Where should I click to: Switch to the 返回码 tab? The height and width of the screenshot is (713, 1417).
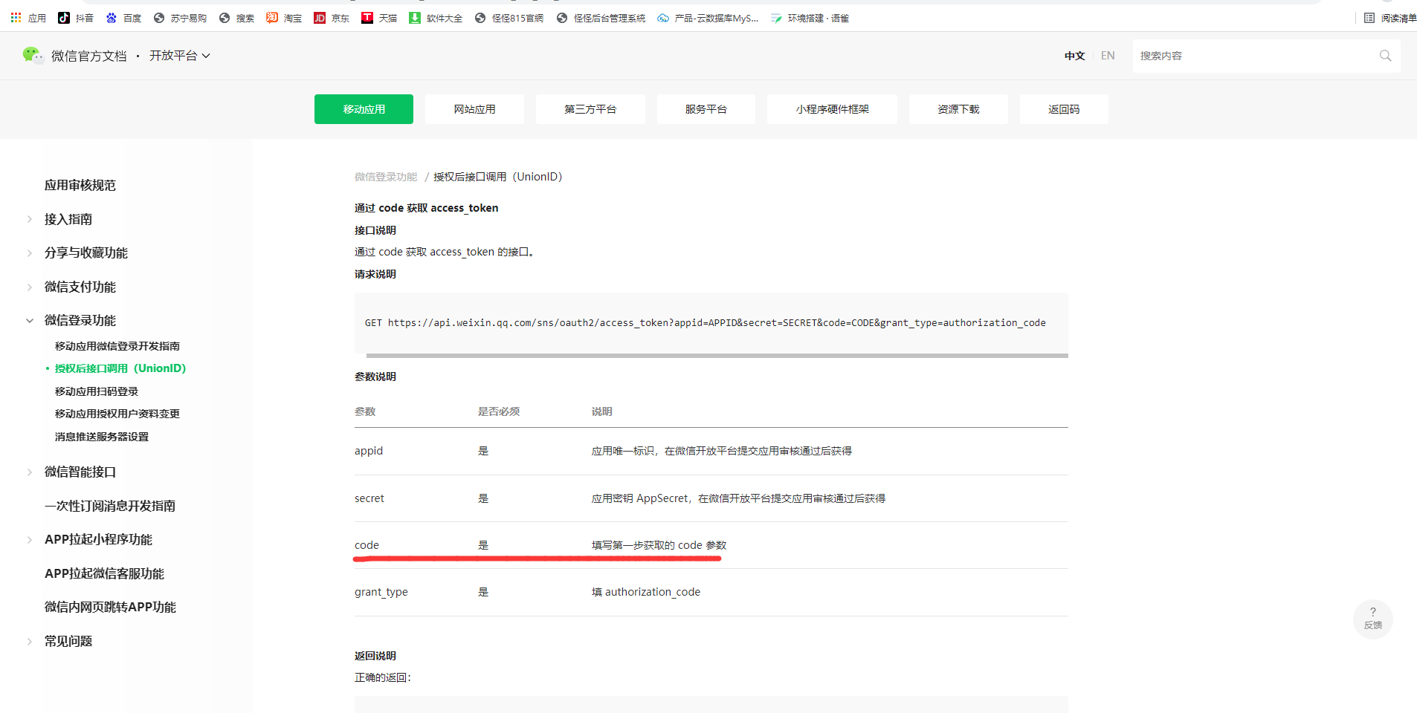1064,109
